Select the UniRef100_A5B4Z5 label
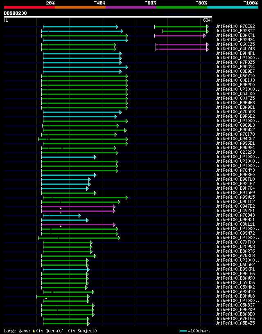The width and height of the screenshot is (262, 334). coord(235,323)
